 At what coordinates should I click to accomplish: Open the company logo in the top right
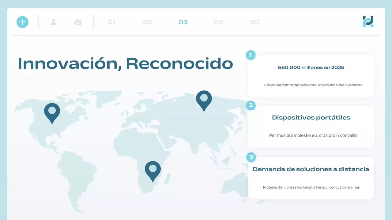click(x=368, y=22)
